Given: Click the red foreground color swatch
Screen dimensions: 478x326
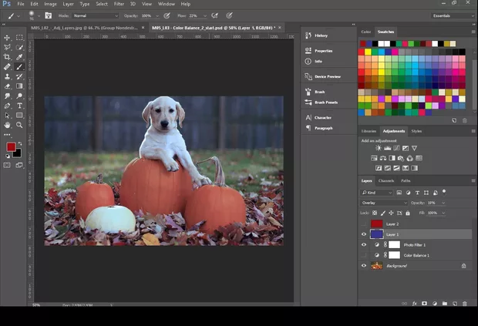Looking at the screenshot, I should pyautogui.click(x=11, y=146).
